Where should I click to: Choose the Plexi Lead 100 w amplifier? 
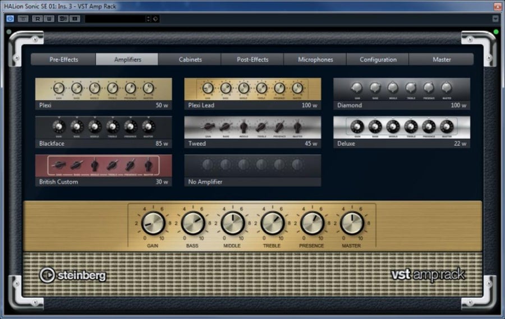click(x=252, y=94)
